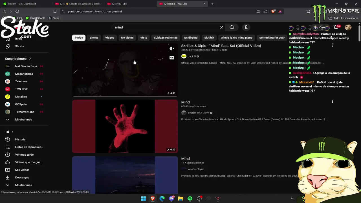Play the Skrillex & Diplo video thumbnail
The height and width of the screenshot is (203, 361).
pyautogui.click(x=125, y=70)
